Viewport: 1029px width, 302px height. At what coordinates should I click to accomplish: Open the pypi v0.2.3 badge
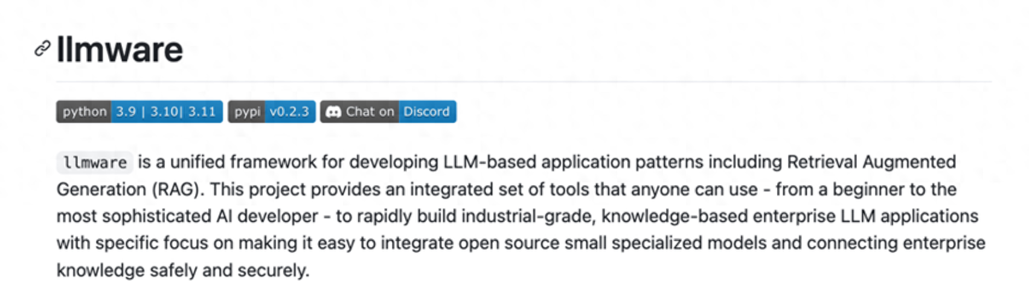[x=272, y=112]
